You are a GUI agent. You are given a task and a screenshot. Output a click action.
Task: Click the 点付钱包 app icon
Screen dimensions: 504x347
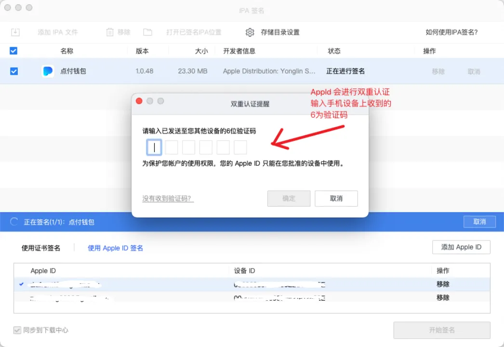pos(48,71)
